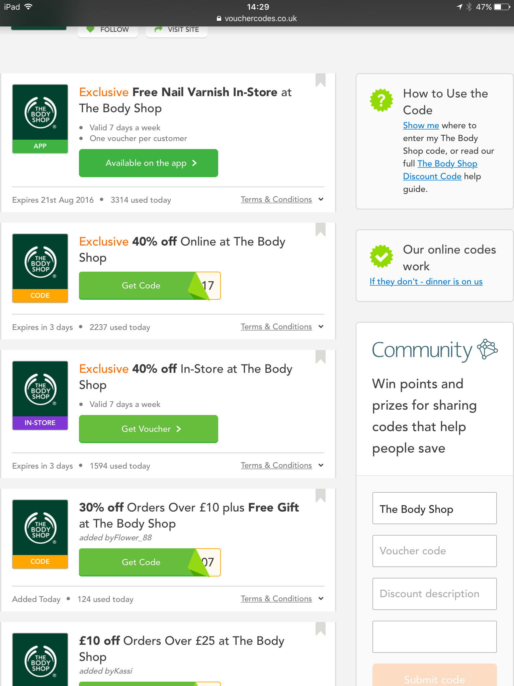Click the green question mark badge icon
Viewport: 514px width, 686px height.
381,100
